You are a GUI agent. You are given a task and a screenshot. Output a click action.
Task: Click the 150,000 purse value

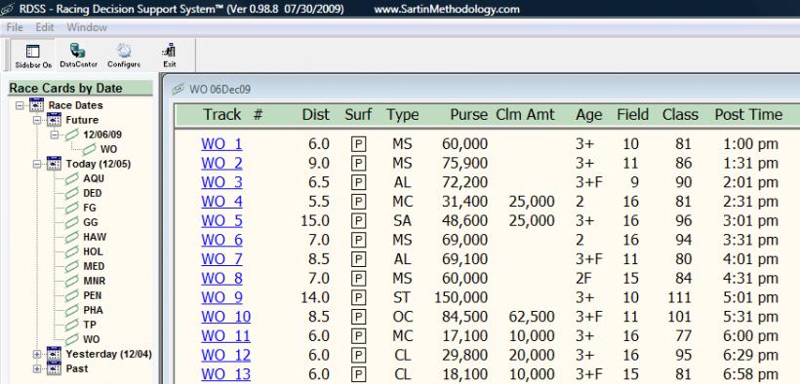click(460, 297)
